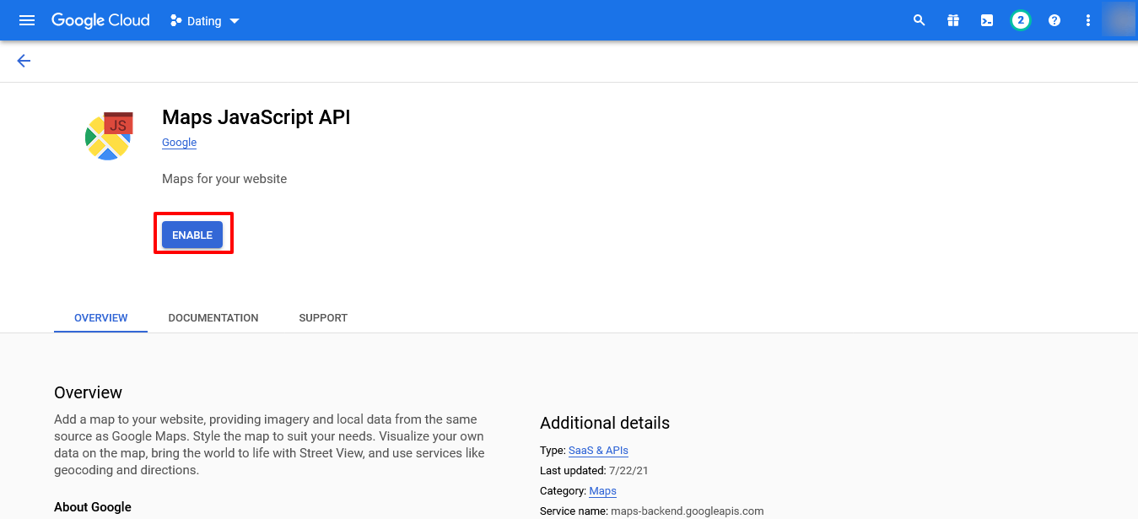Viewport: 1138px width, 519px height.
Task: Go back with the arrow icon
Action: (24, 61)
